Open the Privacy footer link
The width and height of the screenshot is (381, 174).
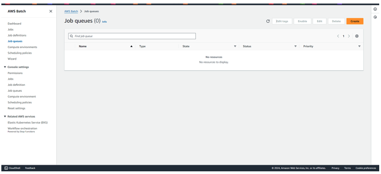[335, 168]
